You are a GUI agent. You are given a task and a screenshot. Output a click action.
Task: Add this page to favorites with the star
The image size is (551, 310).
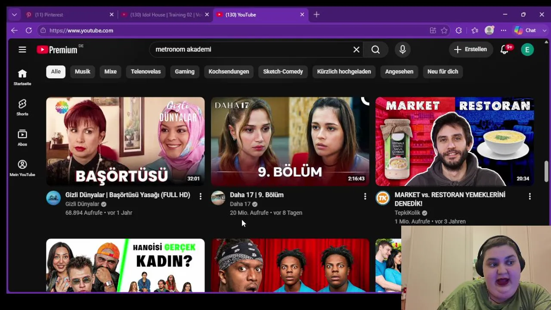click(444, 31)
